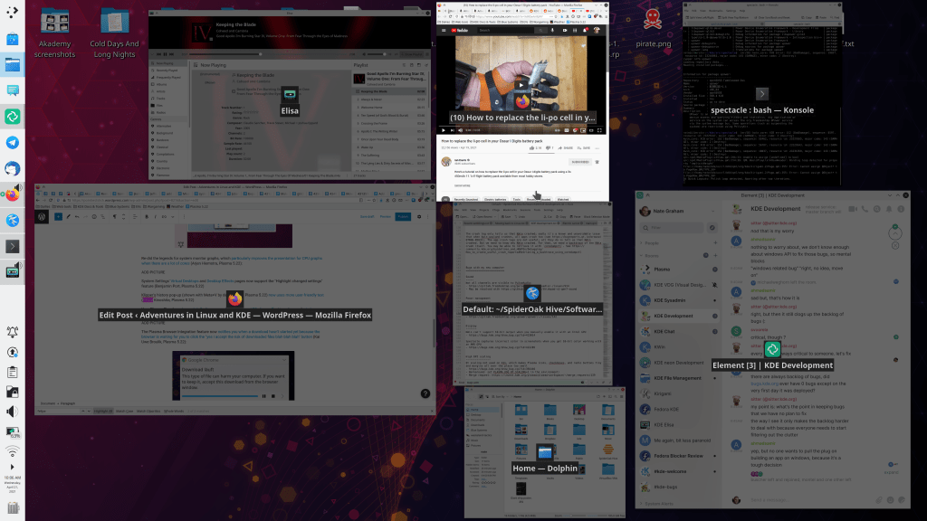Click the Thunderbird mail icon in the panel

pos(14,169)
